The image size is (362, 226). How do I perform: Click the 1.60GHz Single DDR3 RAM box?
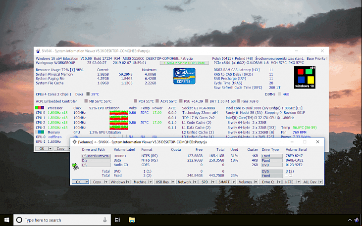184,63
